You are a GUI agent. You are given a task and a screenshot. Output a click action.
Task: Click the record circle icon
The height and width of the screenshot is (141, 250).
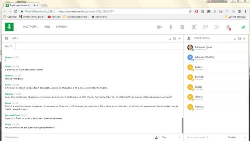(216, 27)
